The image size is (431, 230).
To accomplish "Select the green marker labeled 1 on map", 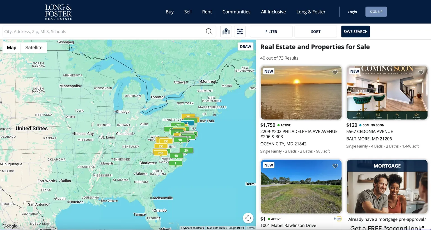I will click(x=176, y=163).
